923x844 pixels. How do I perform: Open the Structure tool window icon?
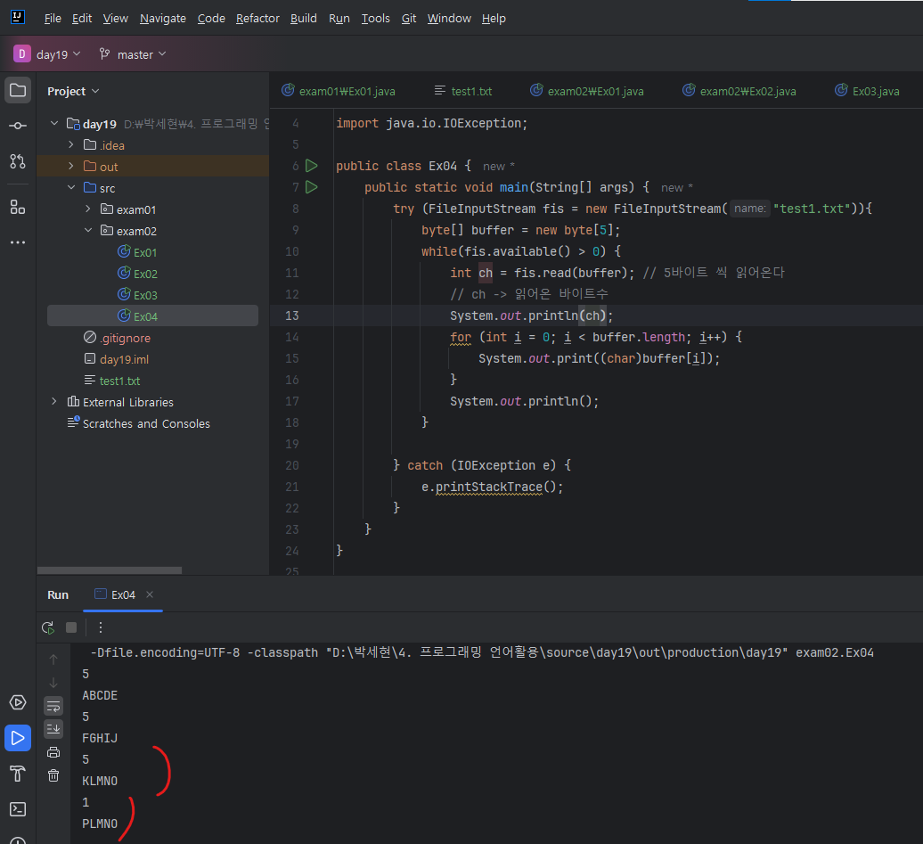click(17, 207)
